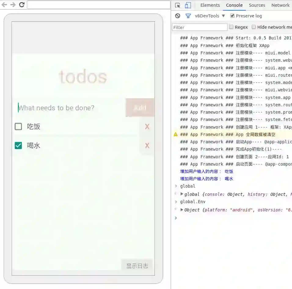Viewport: 292px width, 289px height.
Task: Click the 注册模块 system.fetc log line
Action: coord(236,119)
